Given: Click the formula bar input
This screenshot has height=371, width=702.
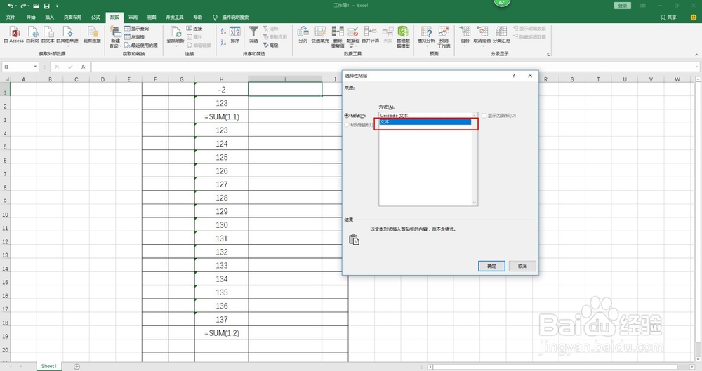Looking at the screenshot, I should click(394, 67).
